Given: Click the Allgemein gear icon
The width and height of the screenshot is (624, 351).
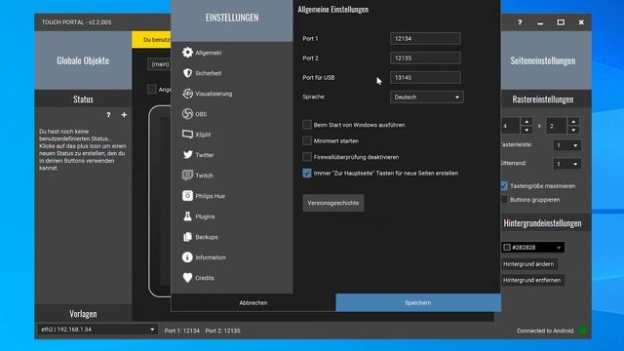Looking at the screenshot, I should tap(187, 53).
